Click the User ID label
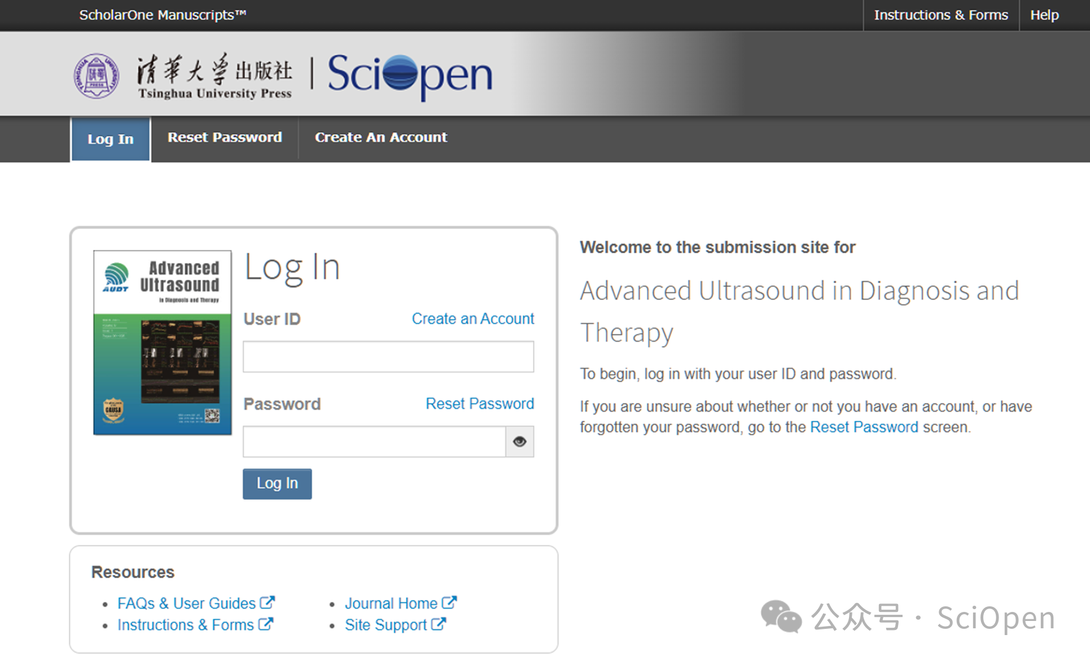 [272, 319]
